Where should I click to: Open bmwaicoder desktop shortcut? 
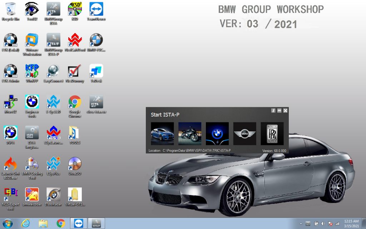[x=32, y=197]
